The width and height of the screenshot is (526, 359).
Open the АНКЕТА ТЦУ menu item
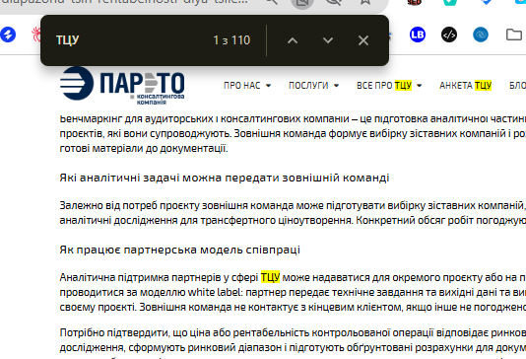[x=465, y=86]
